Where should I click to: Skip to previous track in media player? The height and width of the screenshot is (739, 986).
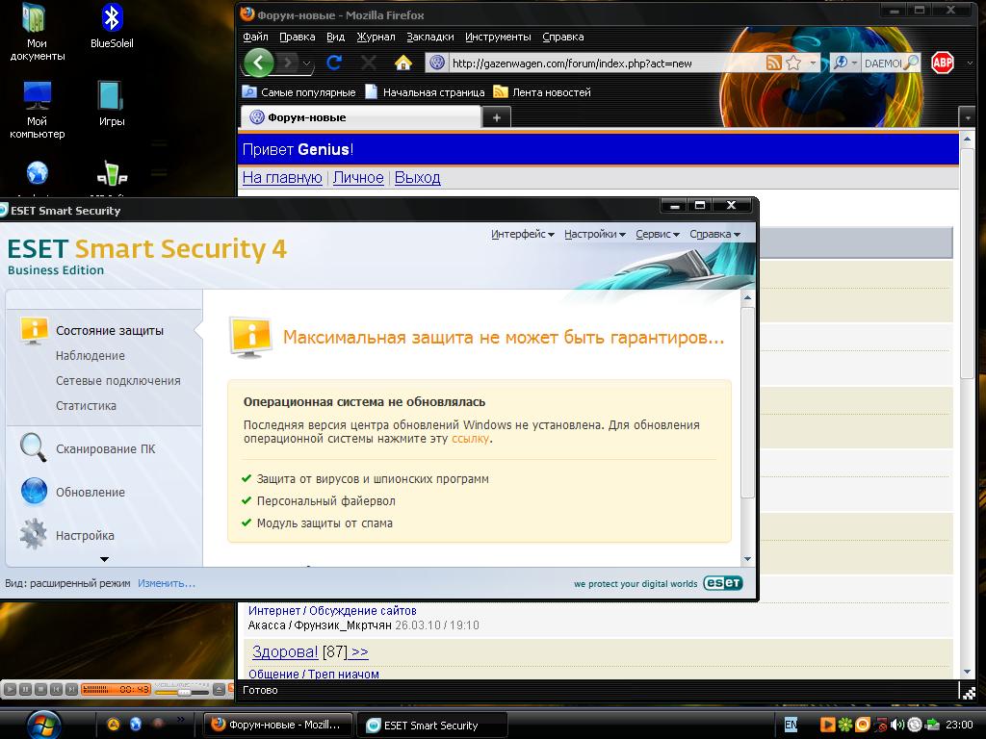click(x=56, y=689)
